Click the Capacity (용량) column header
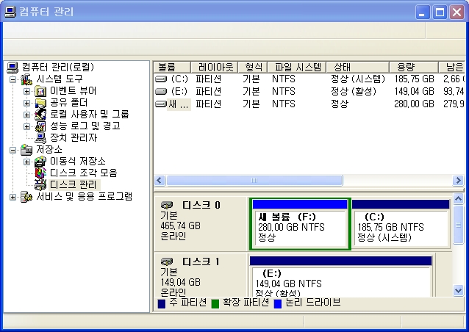This screenshot has width=469, height=332. click(406, 67)
